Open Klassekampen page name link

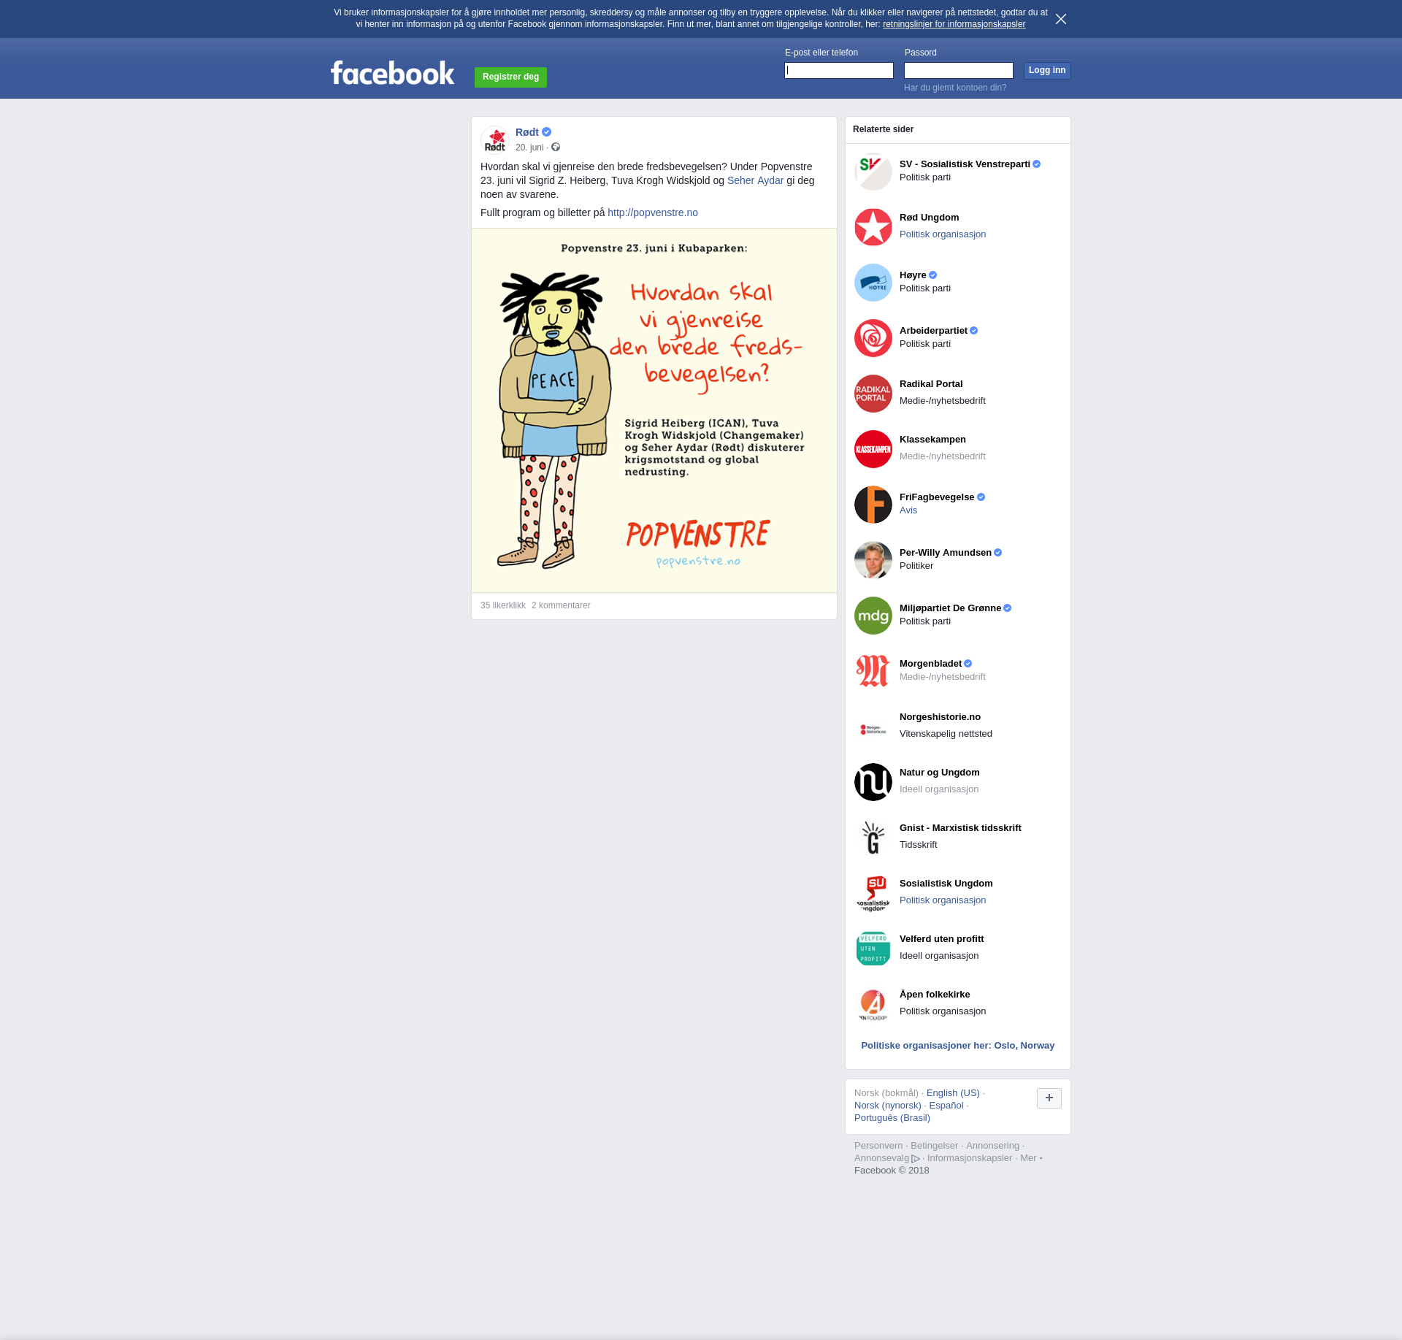(932, 440)
